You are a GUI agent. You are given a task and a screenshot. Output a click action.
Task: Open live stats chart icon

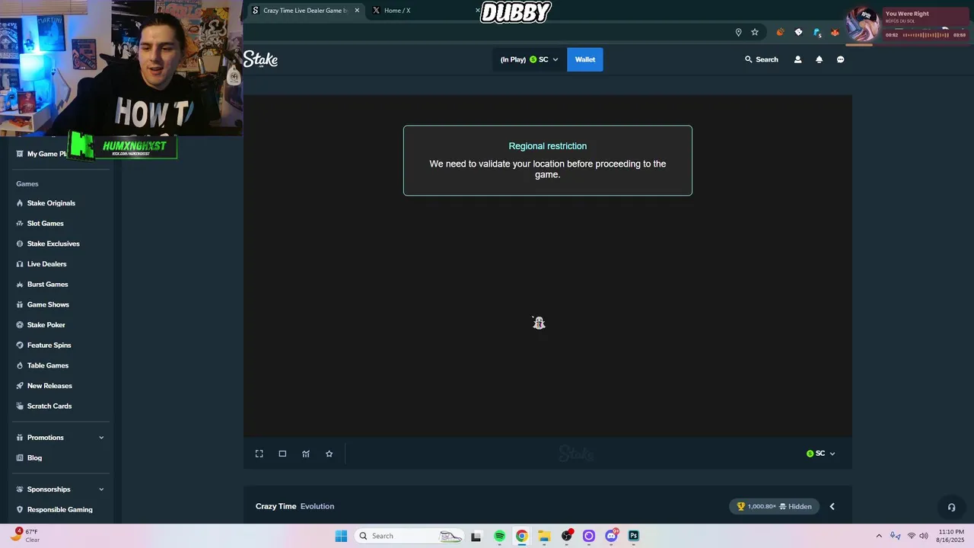pyautogui.click(x=306, y=454)
